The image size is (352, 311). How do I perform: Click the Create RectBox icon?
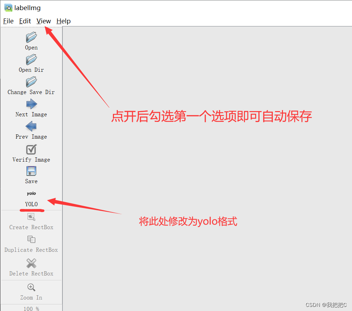click(31, 217)
